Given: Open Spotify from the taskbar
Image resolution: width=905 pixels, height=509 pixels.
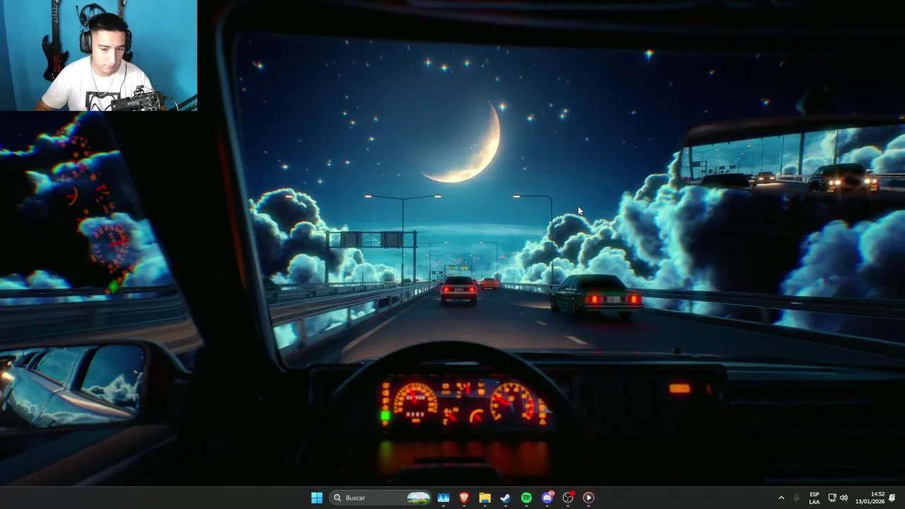Looking at the screenshot, I should [526, 498].
